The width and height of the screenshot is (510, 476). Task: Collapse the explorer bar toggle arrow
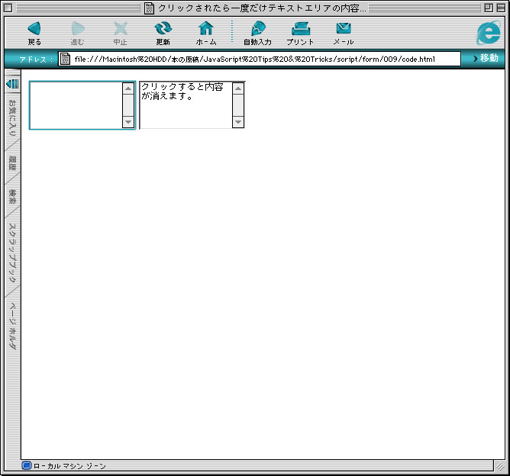coord(12,84)
